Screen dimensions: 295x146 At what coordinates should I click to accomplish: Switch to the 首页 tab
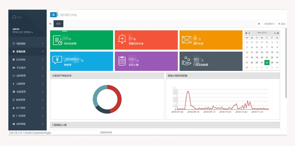(x=58, y=24)
